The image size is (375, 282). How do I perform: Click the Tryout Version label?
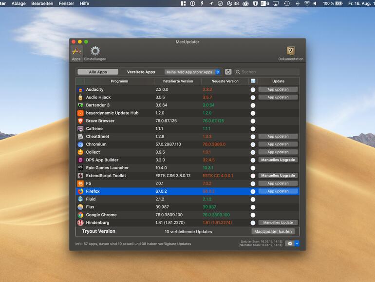click(x=98, y=231)
